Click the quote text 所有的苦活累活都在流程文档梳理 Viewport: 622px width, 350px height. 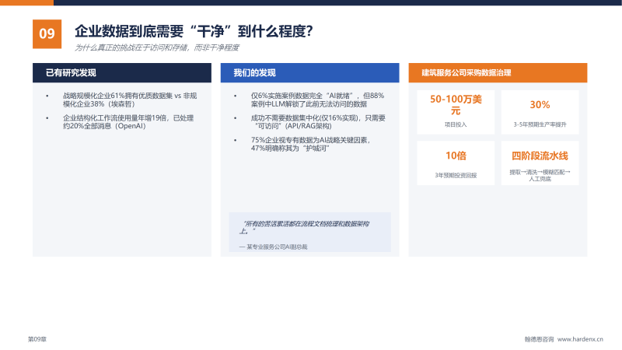tap(305, 227)
